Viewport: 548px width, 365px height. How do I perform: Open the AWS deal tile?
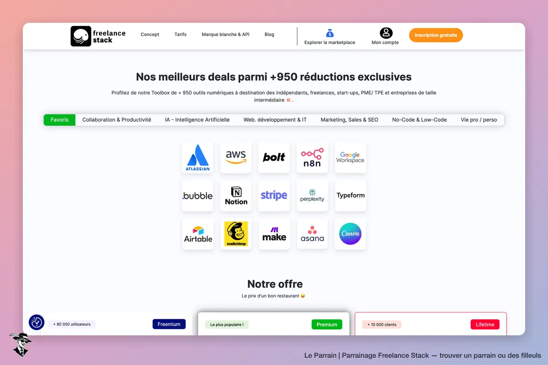coord(236,157)
